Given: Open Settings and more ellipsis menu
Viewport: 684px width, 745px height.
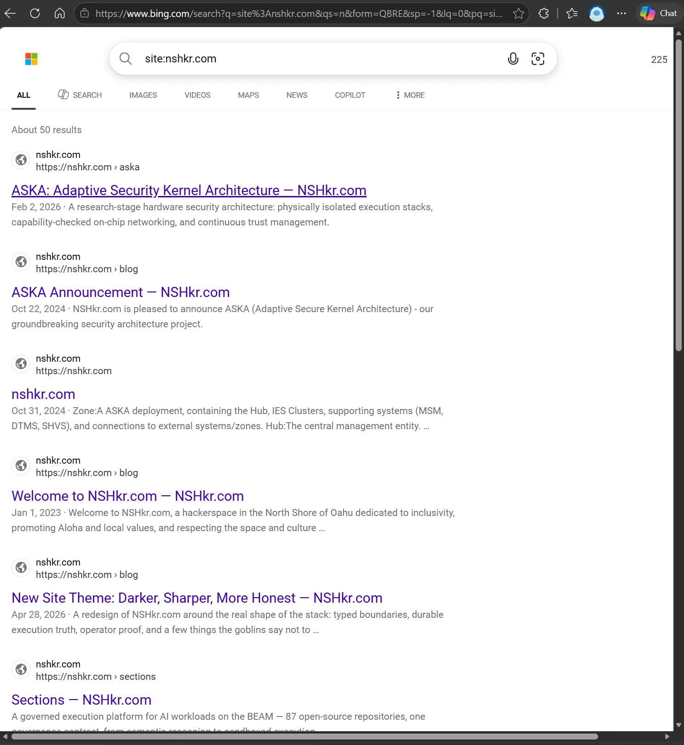Looking at the screenshot, I should pos(622,13).
